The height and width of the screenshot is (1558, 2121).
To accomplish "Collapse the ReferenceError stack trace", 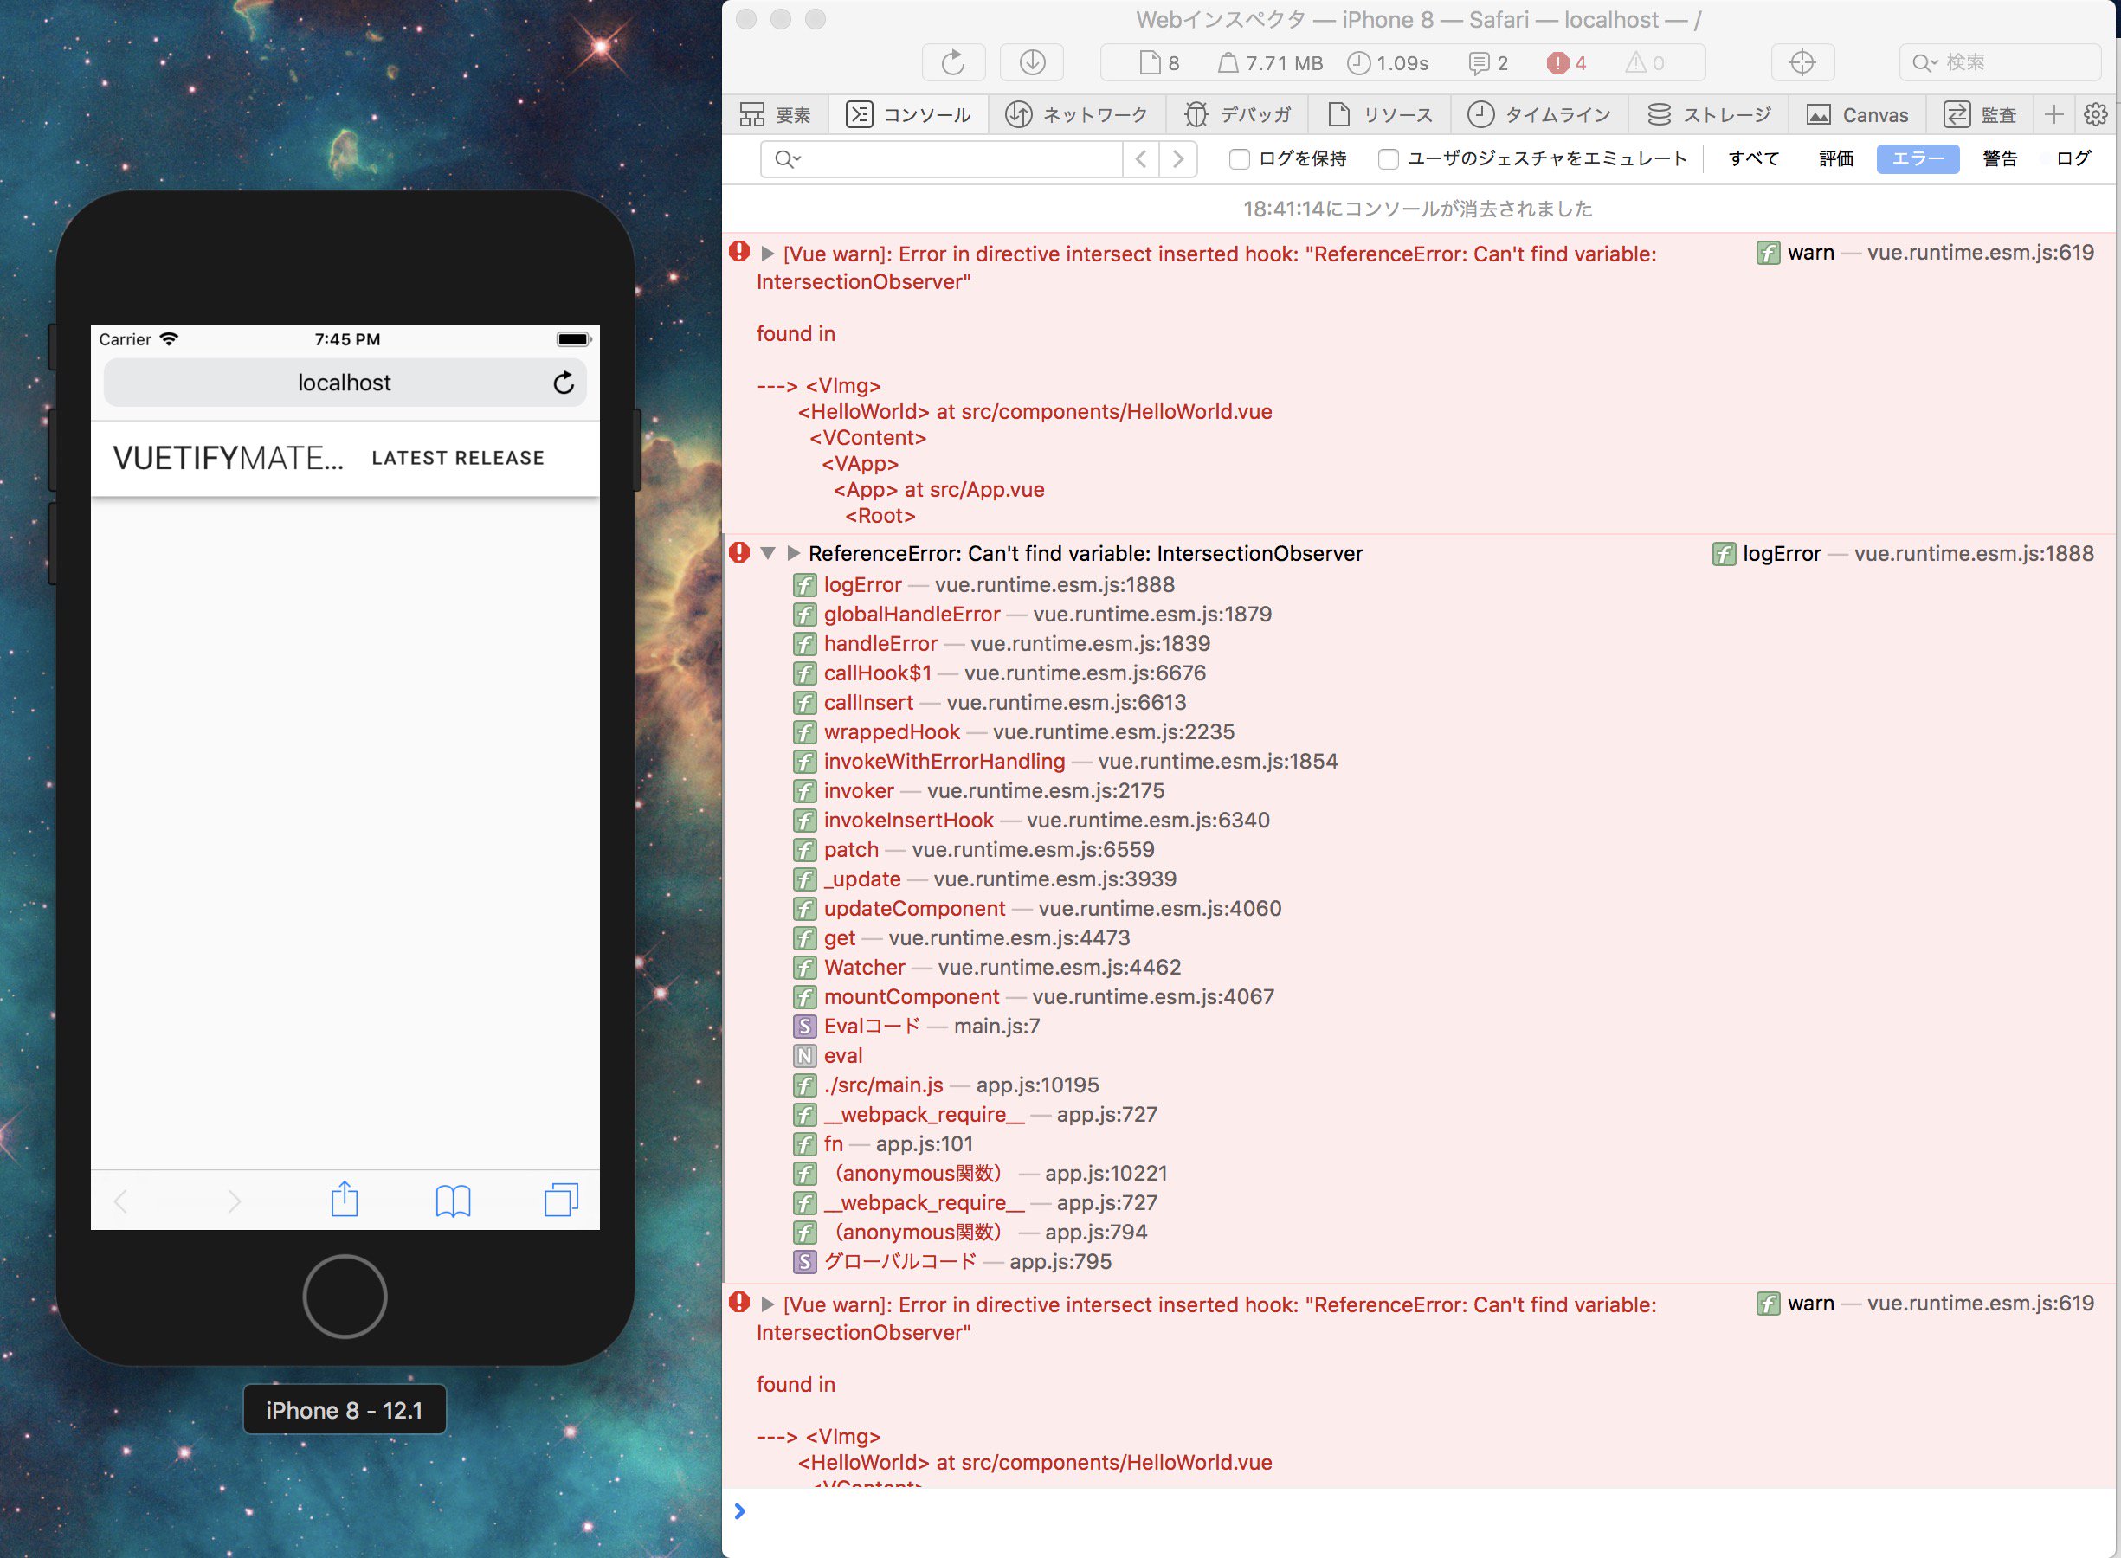I will pos(768,554).
